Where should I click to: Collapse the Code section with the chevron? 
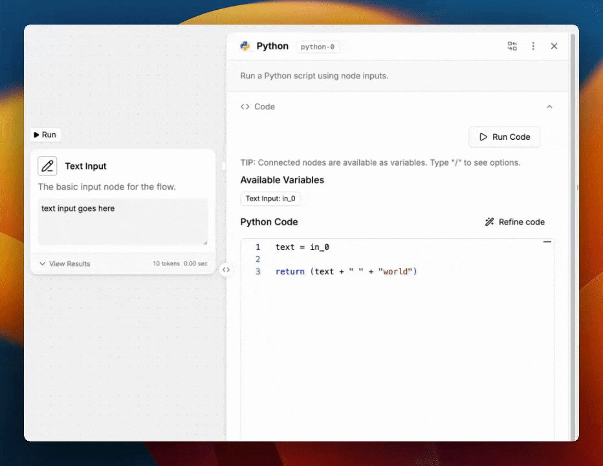click(x=549, y=107)
